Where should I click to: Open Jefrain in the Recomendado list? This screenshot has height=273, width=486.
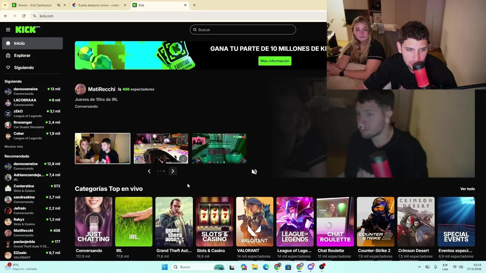click(x=32, y=210)
